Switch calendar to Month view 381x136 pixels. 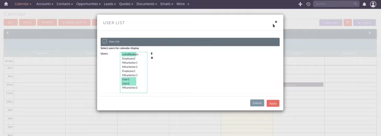(x=47, y=23)
